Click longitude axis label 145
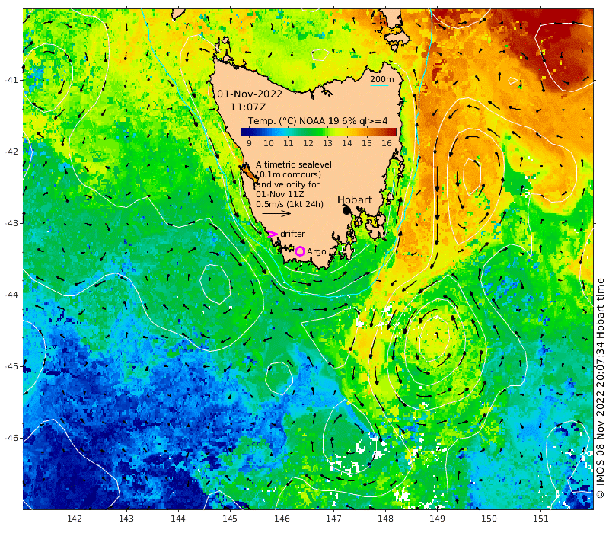The width and height of the screenshot is (609, 533). coord(230,519)
